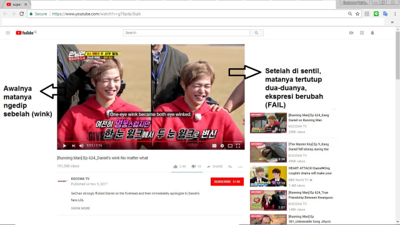Viewport: 400px width, 225px height.
Task: Open the player settings gear
Action: 222,146
